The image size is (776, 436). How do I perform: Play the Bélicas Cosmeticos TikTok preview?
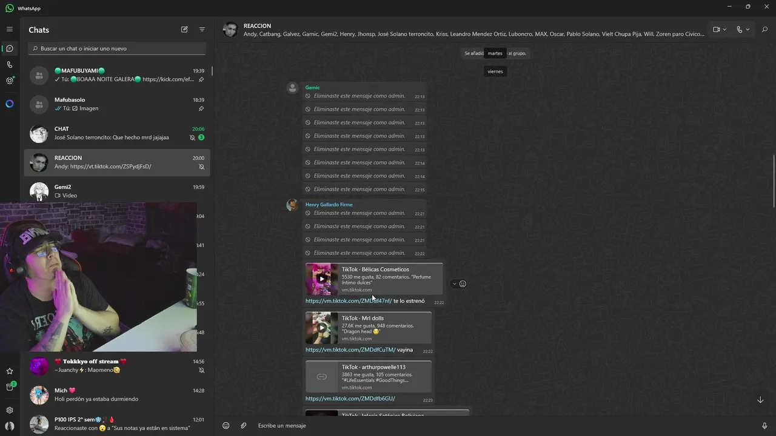(321, 279)
